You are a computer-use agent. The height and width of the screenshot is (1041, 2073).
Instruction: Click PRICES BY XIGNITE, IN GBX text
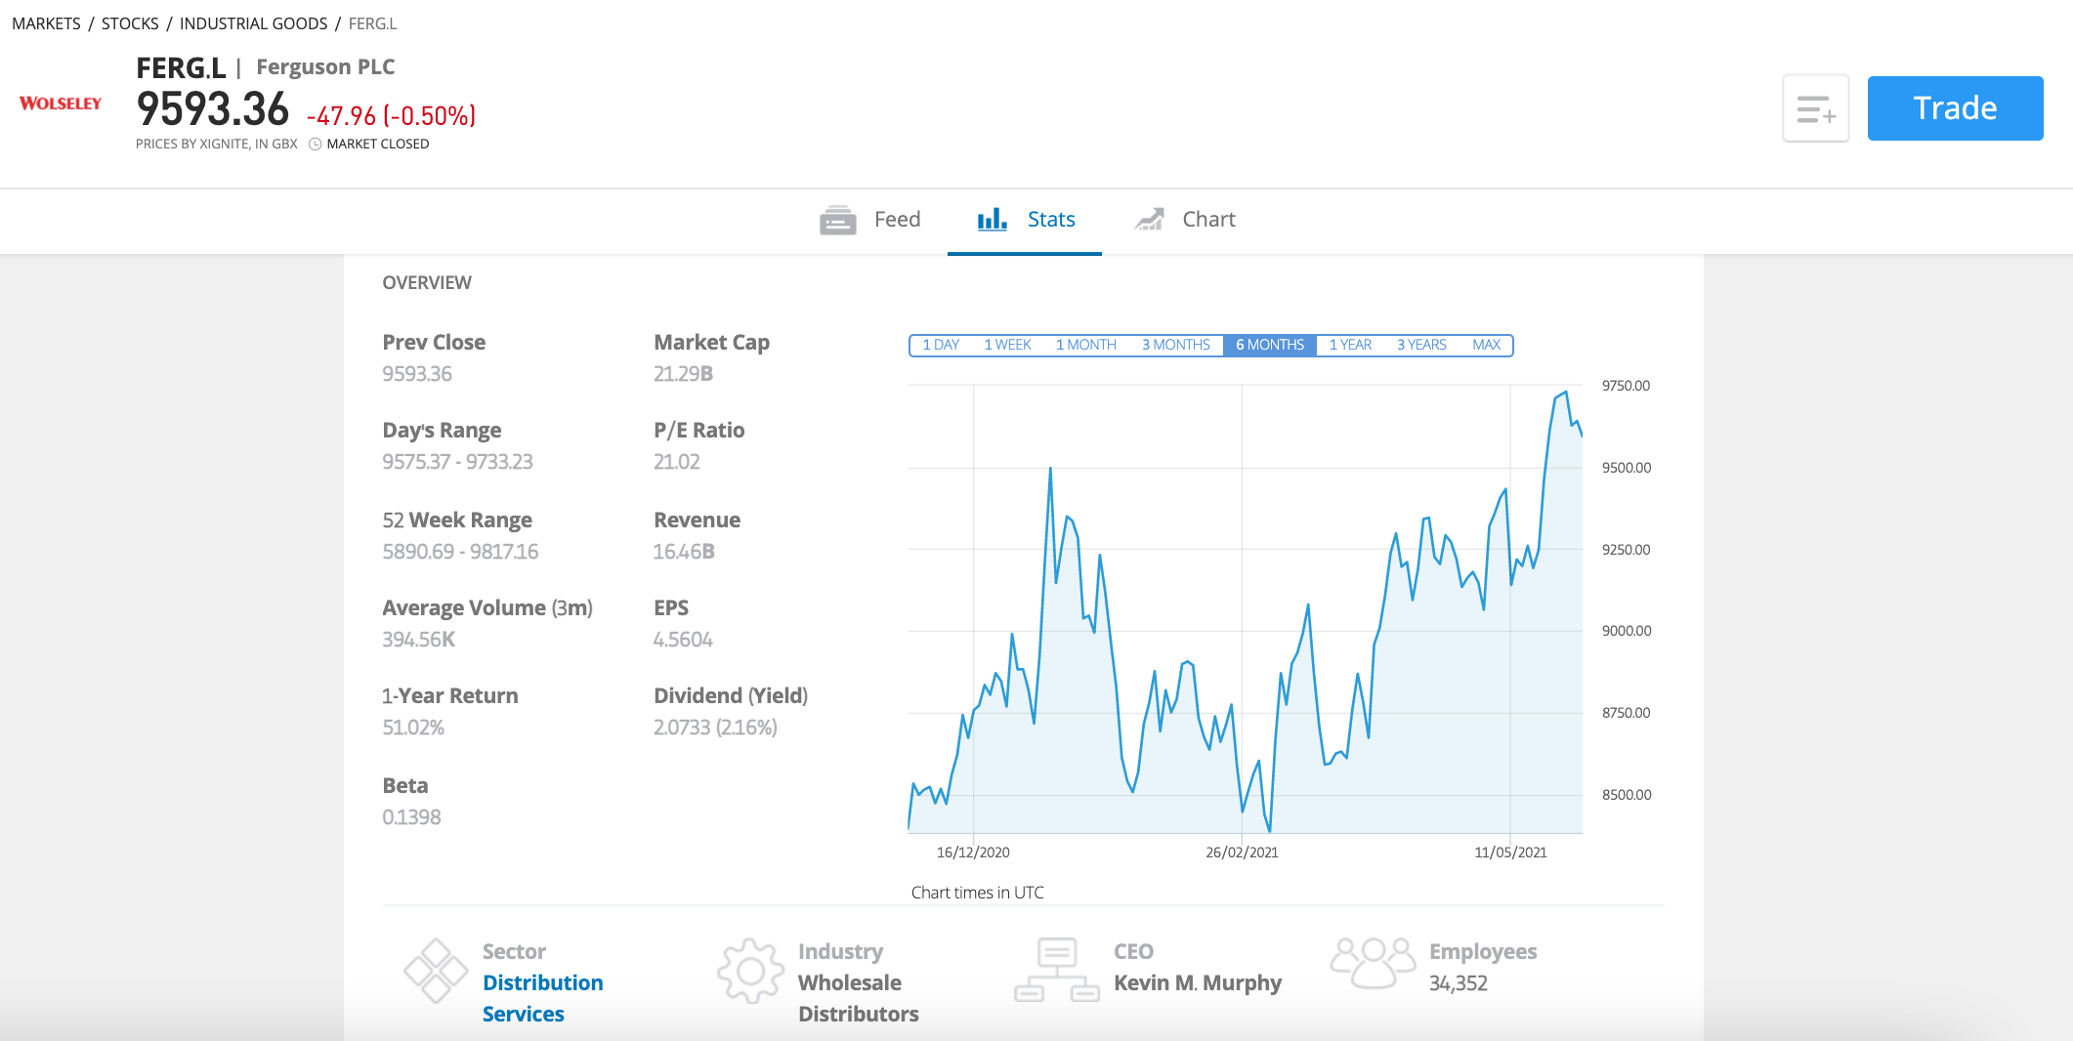(x=216, y=144)
